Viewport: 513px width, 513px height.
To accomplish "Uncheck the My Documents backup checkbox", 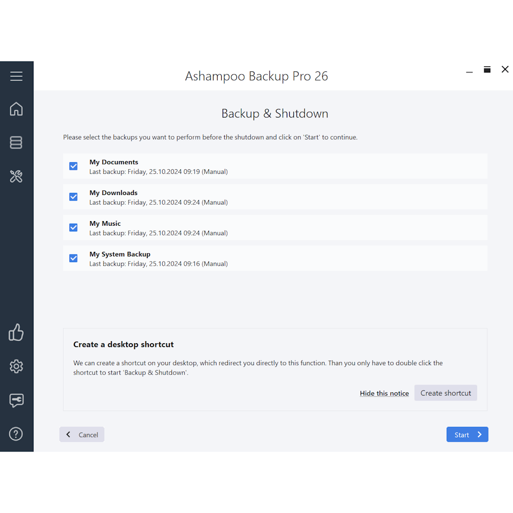I will (x=73, y=166).
